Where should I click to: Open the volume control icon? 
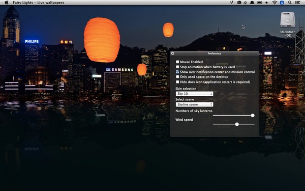267,3
